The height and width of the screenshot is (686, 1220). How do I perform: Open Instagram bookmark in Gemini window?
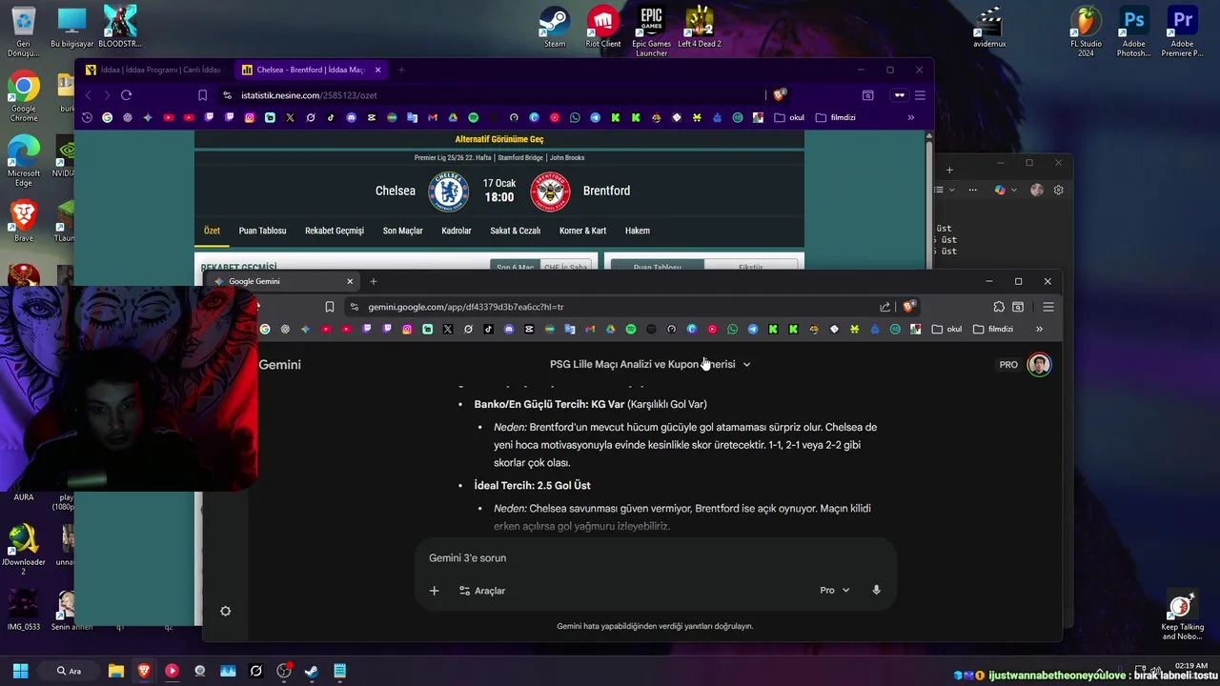point(407,330)
